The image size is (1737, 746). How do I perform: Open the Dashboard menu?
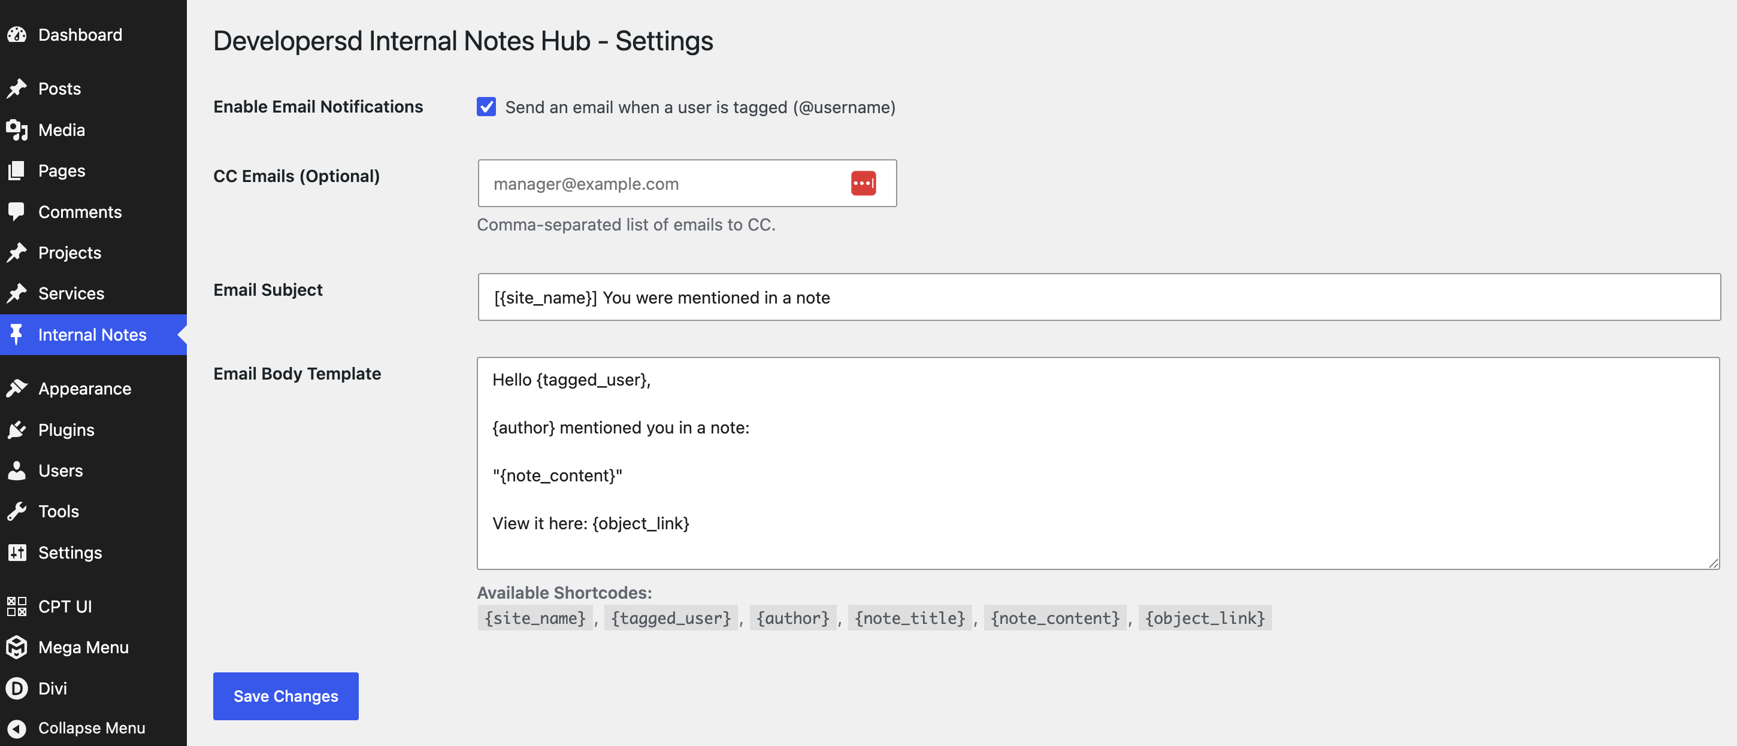pos(93,35)
